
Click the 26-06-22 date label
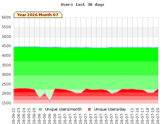click(13, 116)
